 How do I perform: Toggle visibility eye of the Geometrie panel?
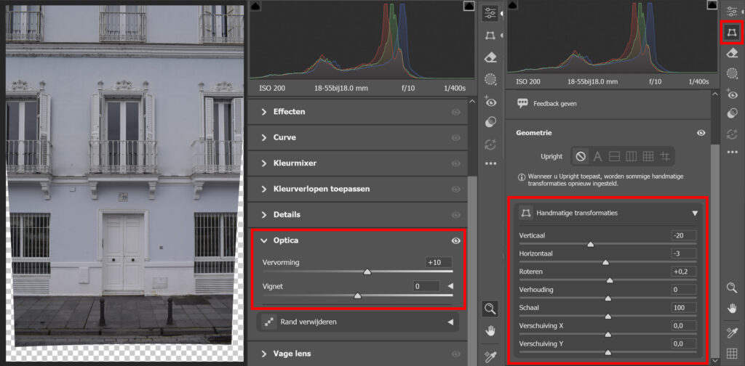click(701, 134)
